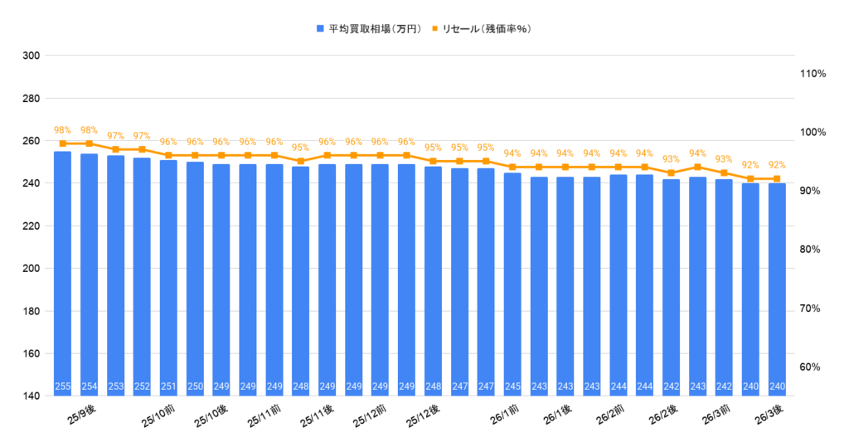Click the x-axis label 25/11前
This screenshot has width=849, height=447.
(x=264, y=416)
